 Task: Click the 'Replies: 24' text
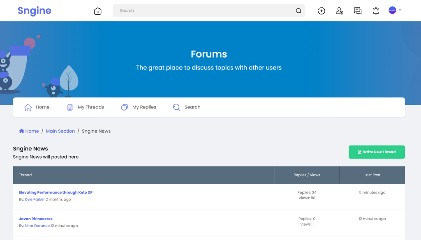307,192
